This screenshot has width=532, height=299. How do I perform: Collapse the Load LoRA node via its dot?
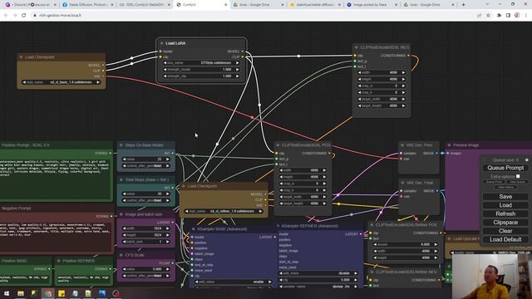pyautogui.click(x=162, y=43)
